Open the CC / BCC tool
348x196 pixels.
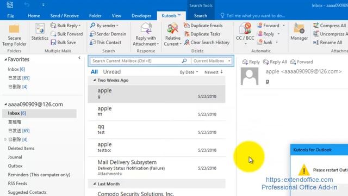[x=245, y=33]
